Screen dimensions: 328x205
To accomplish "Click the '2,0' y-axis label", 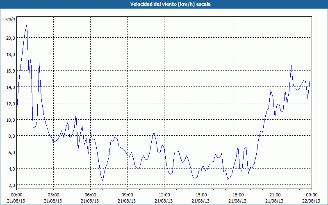I will click(11, 185).
